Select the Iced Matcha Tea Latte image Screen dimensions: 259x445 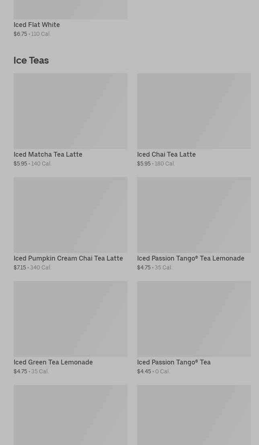[x=70, y=111]
